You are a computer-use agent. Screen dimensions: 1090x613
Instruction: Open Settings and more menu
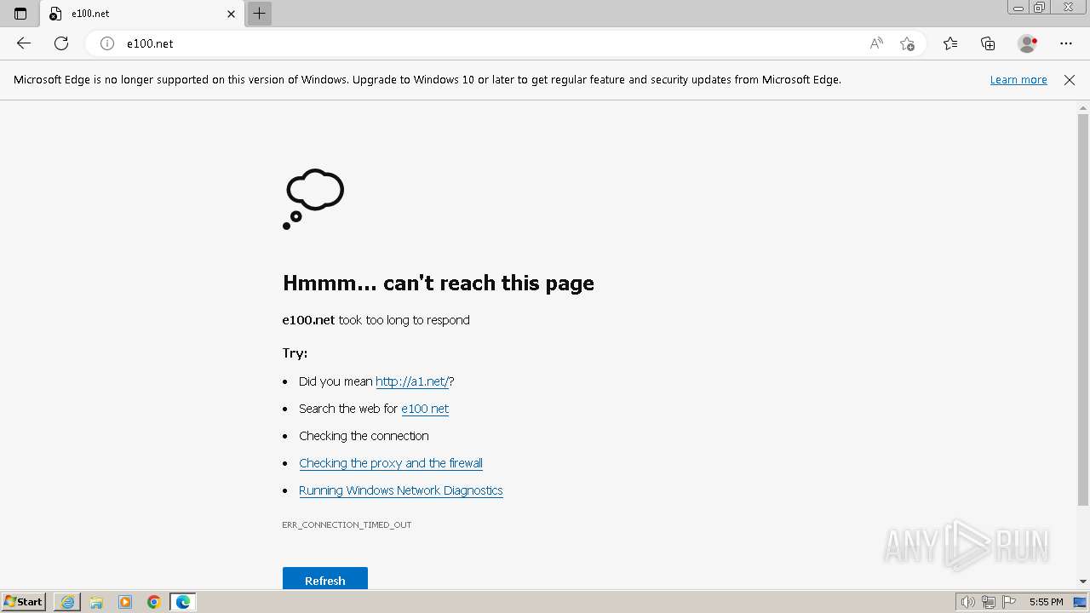pyautogui.click(x=1066, y=43)
